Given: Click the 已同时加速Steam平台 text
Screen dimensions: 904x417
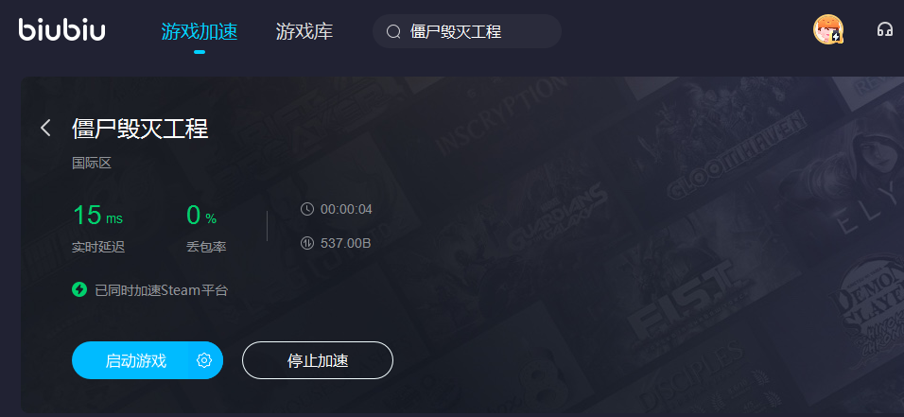Looking at the screenshot, I should (x=162, y=290).
